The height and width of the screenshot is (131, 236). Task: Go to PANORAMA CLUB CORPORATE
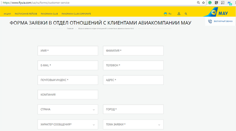pos(76,14)
